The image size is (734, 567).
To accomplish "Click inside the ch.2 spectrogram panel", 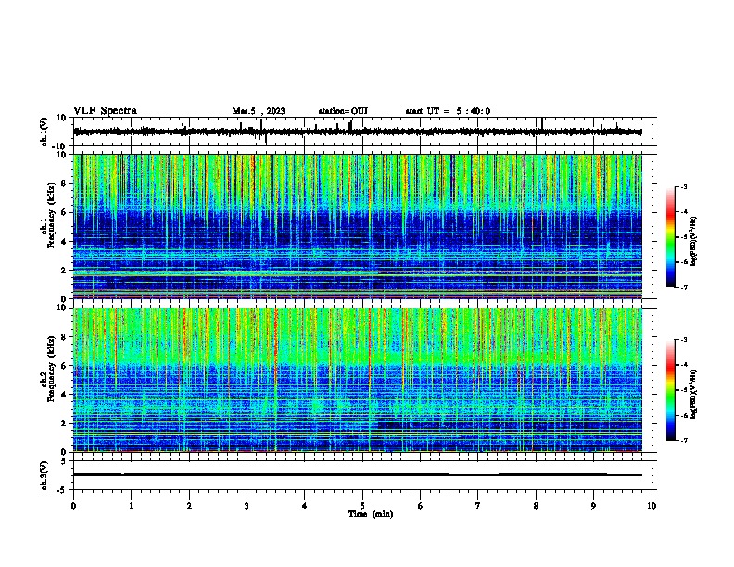I will (357, 380).
